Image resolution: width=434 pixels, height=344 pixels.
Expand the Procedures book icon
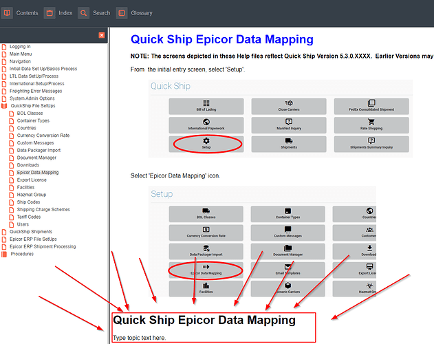[4, 254]
